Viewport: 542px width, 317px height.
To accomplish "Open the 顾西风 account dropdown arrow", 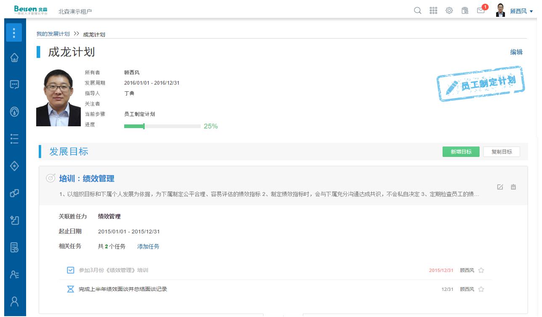I will click(x=531, y=12).
